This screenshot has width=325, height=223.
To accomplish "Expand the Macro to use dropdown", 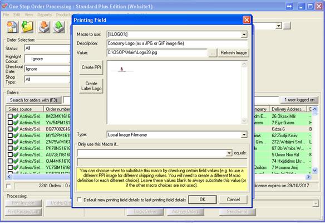I will click(x=244, y=34).
